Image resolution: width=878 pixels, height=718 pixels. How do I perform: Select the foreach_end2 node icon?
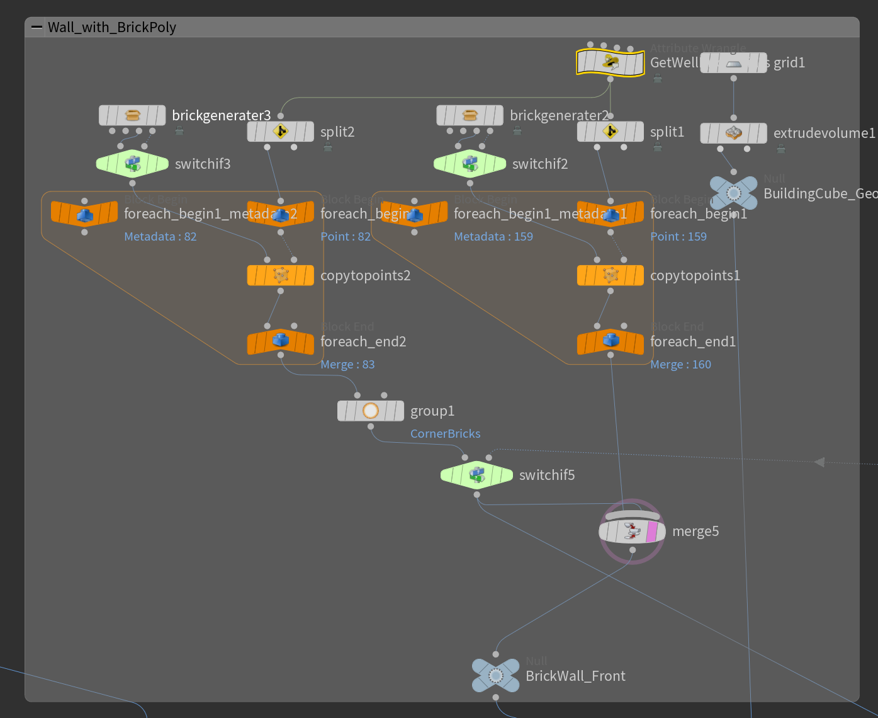coord(281,341)
